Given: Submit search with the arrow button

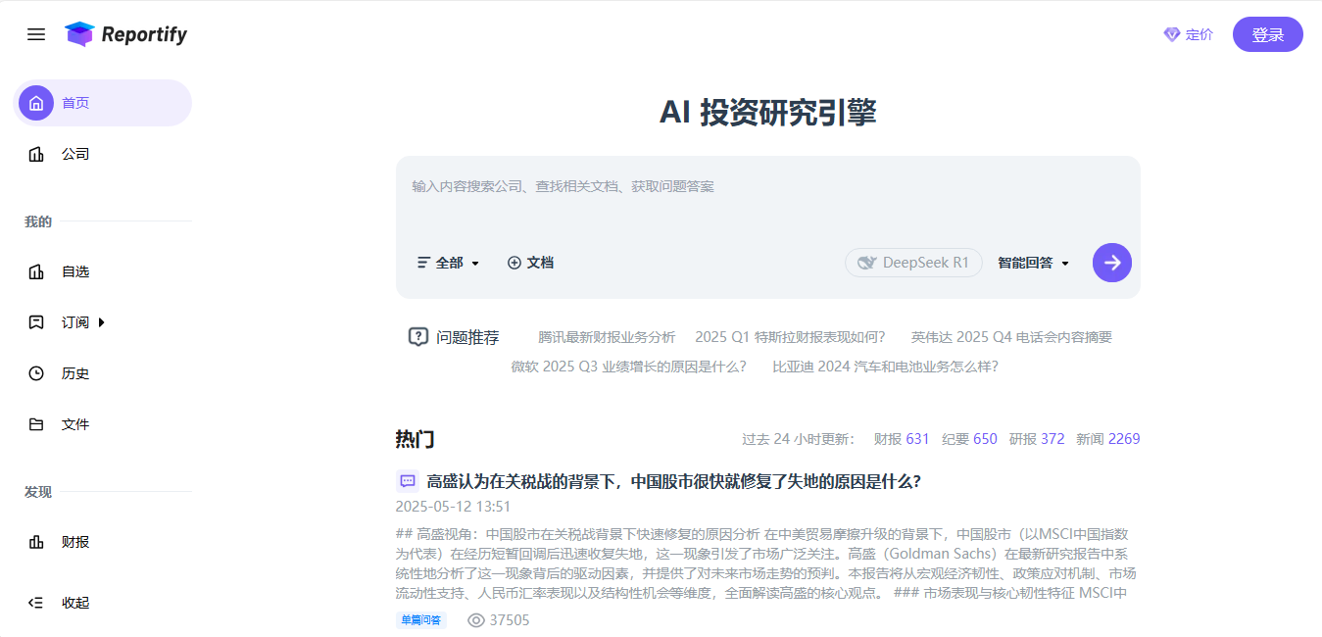Looking at the screenshot, I should 1112,263.
